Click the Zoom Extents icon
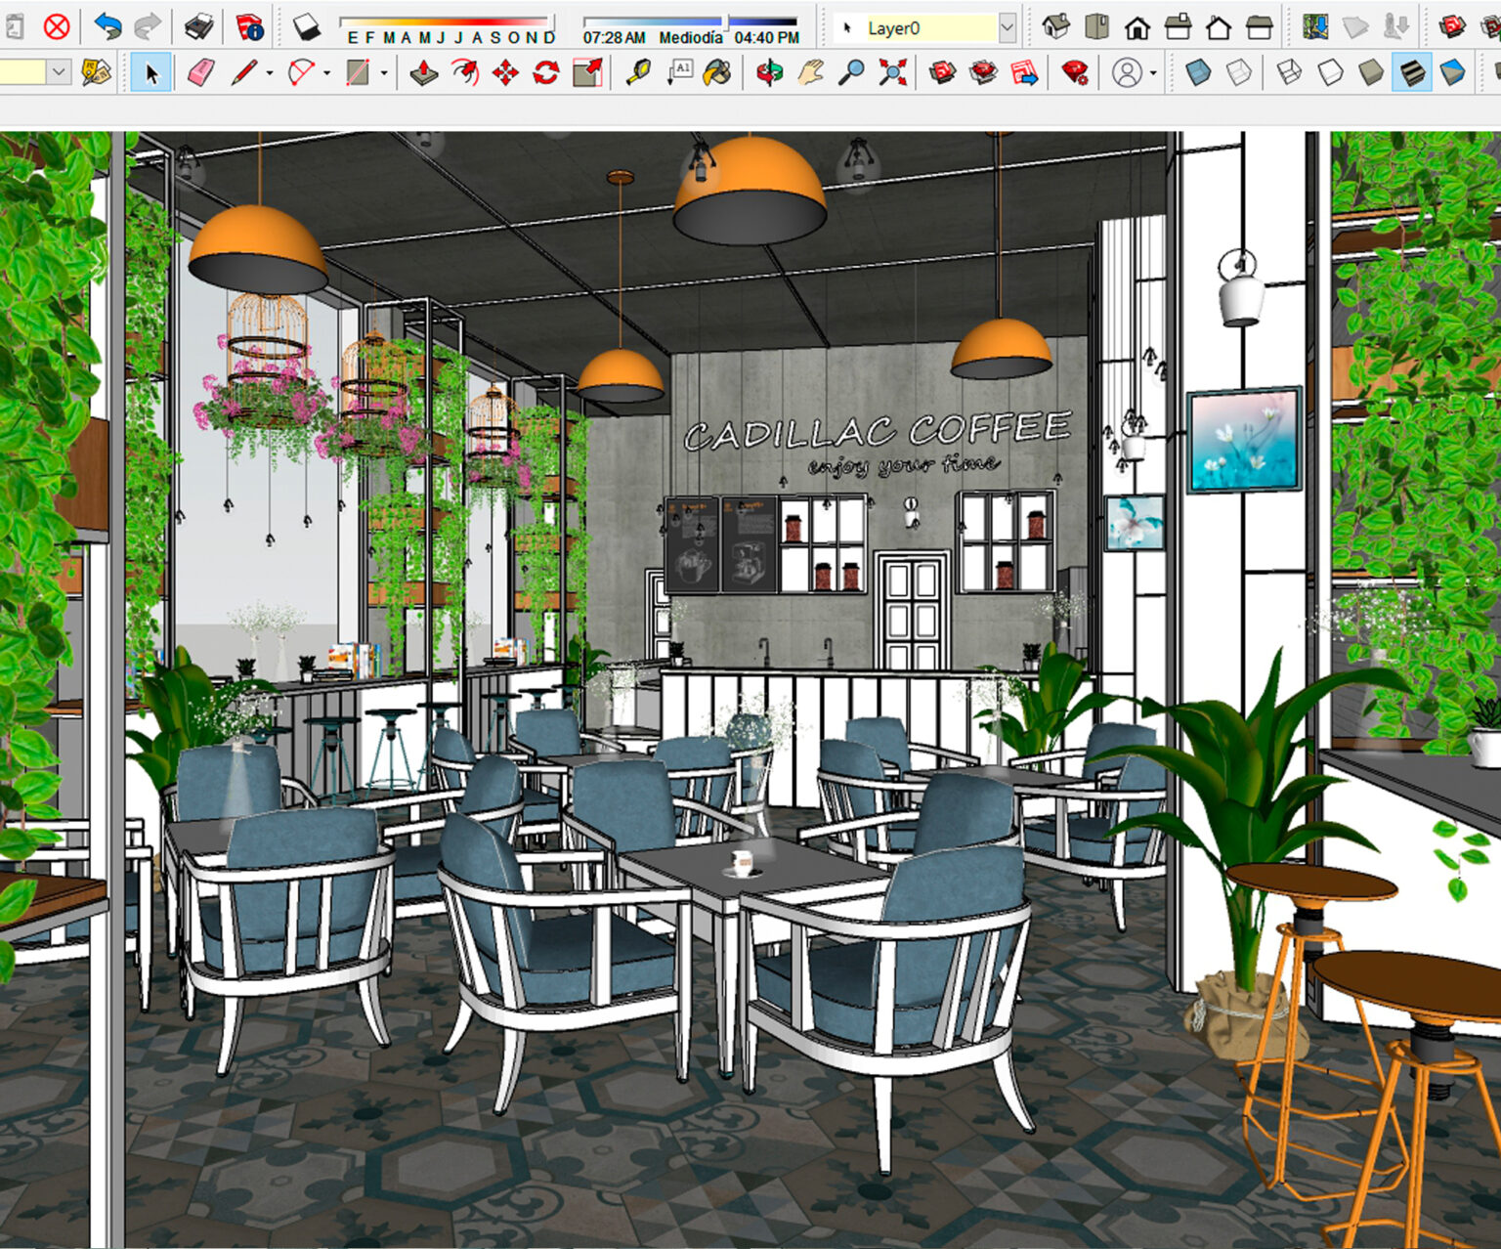The width and height of the screenshot is (1501, 1249). pos(892,72)
